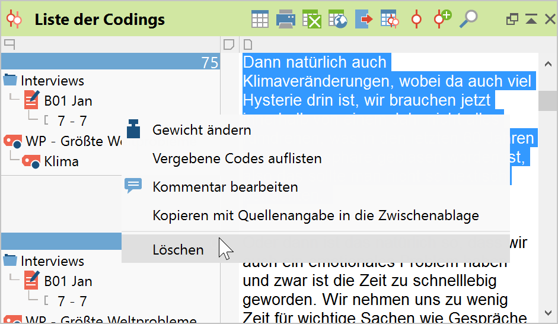Click the document column header icon
558x324 pixels.
[x=248, y=45]
